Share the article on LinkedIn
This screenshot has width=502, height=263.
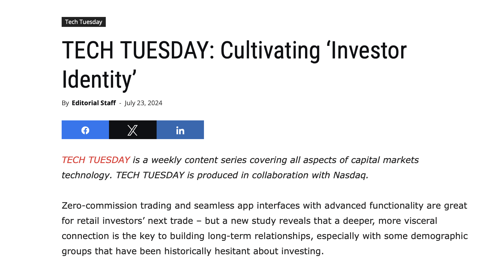(x=180, y=130)
